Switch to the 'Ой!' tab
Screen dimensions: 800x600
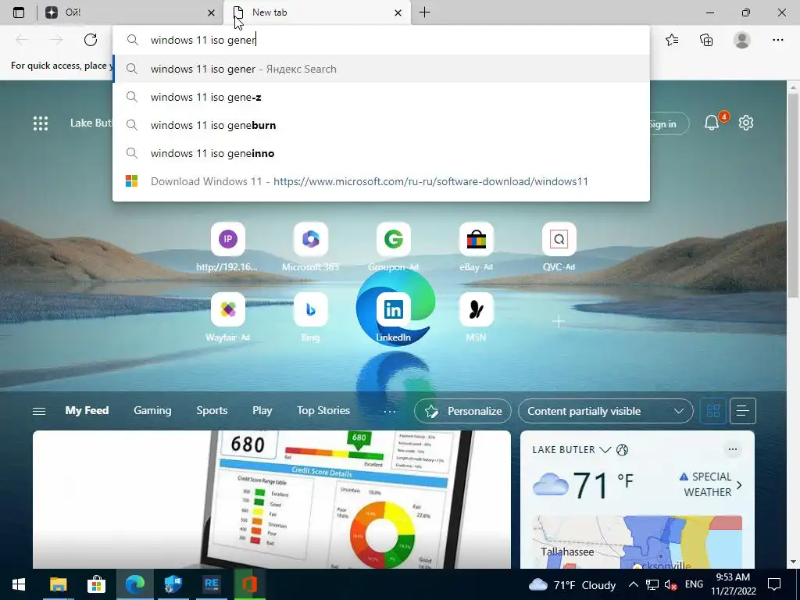tap(130, 12)
